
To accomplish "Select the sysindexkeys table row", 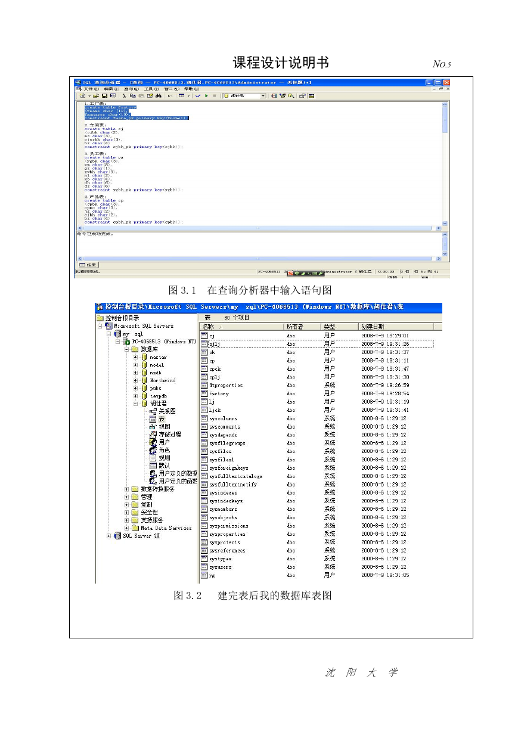I will (x=317, y=501).
